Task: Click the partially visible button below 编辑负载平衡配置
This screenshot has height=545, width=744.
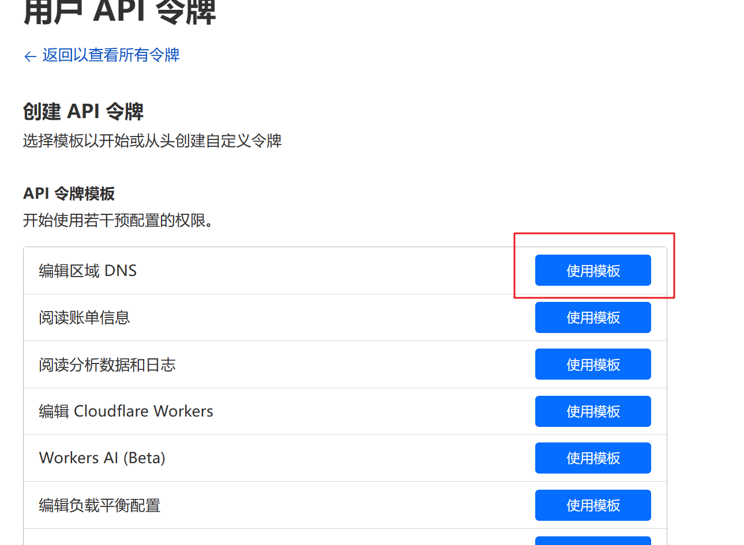Action: click(x=592, y=541)
